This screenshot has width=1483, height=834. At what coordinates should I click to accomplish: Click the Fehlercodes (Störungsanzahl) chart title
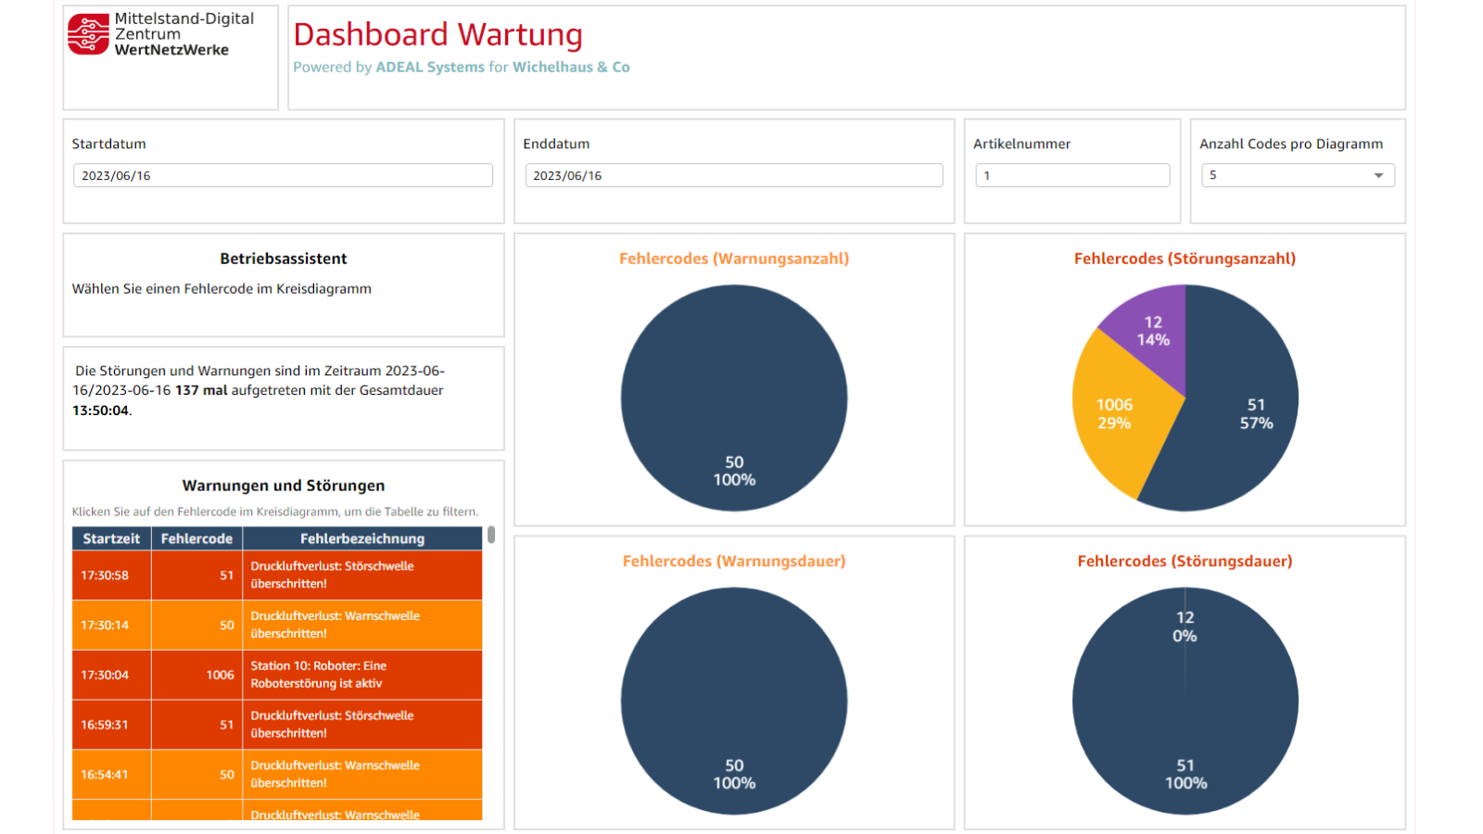click(1185, 259)
